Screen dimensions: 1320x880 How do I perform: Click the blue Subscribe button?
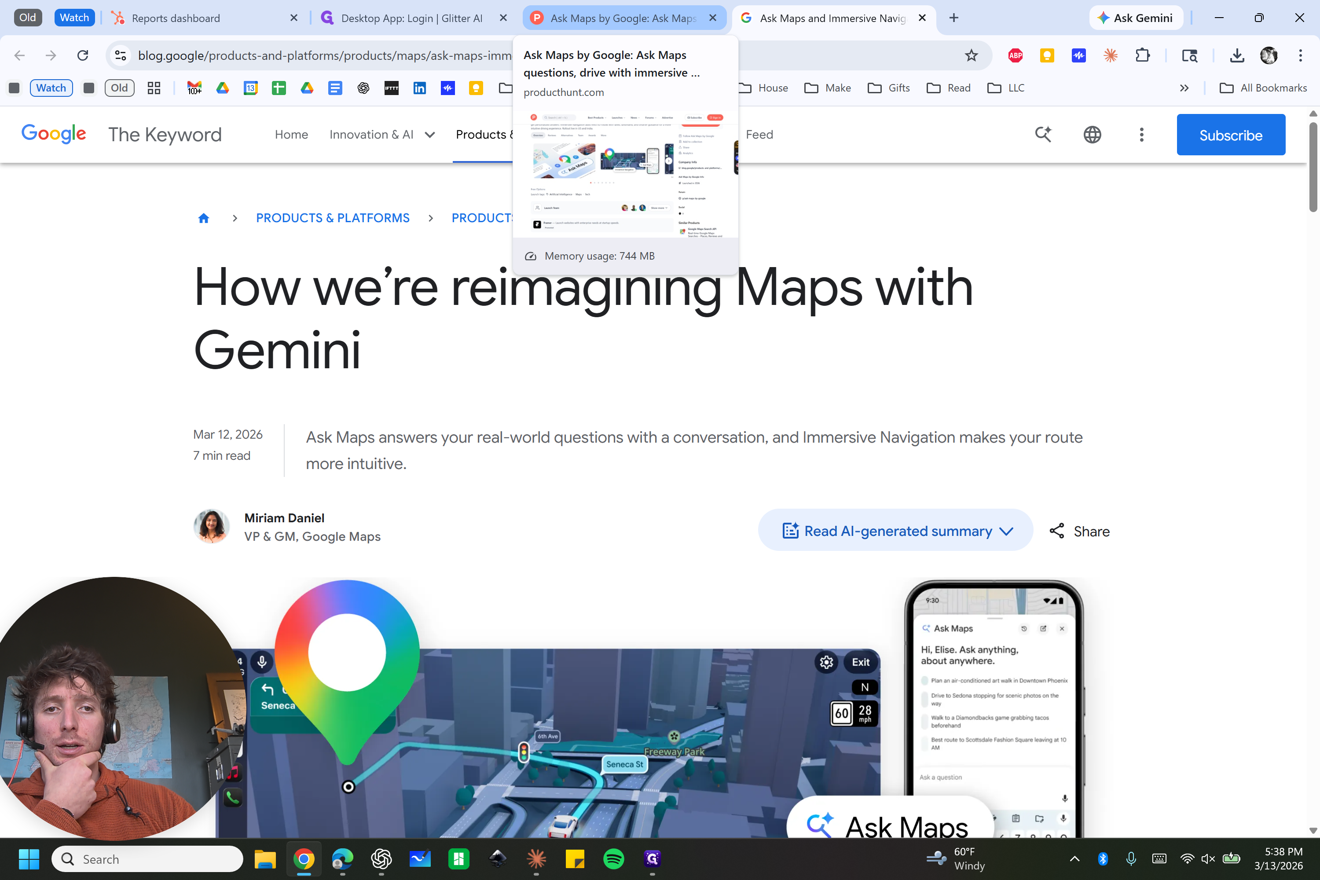1230,135
